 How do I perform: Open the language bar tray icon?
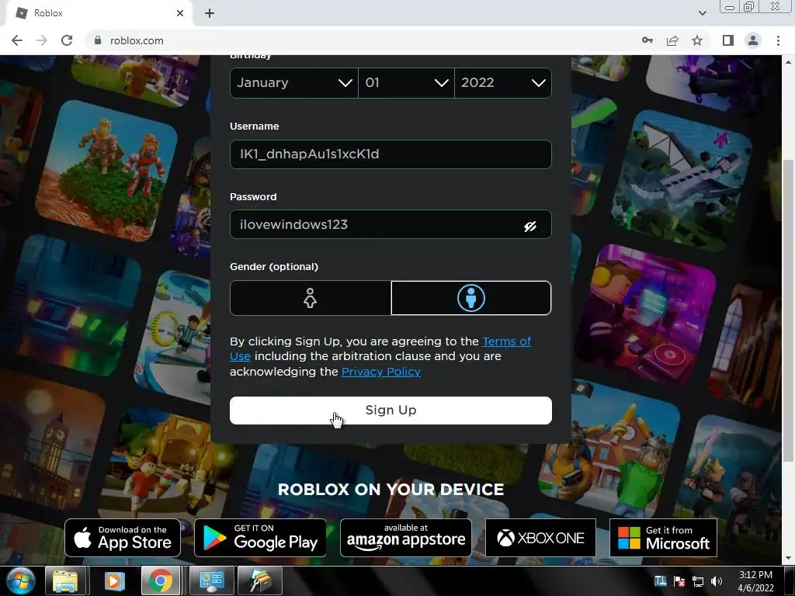tap(660, 581)
